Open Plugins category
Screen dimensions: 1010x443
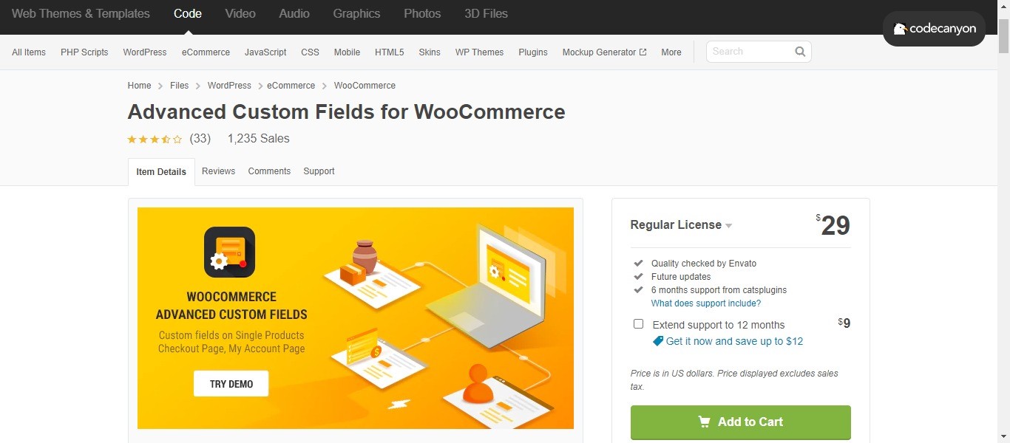[533, 52]
